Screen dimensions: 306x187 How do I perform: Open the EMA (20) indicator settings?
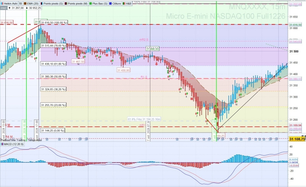[31, 3]
